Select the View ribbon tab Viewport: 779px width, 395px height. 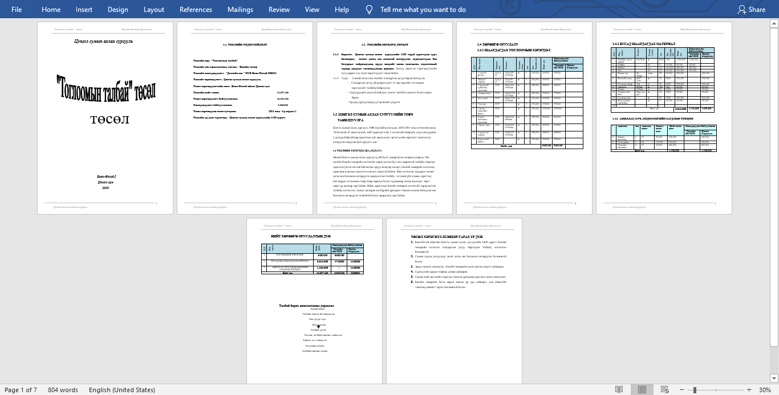click(x=312, y=9)
